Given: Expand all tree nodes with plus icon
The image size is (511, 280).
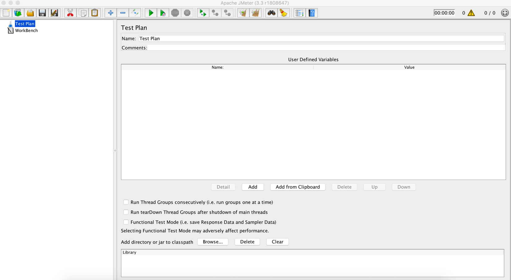Looking at the screenshot, I should coord(111,13).
